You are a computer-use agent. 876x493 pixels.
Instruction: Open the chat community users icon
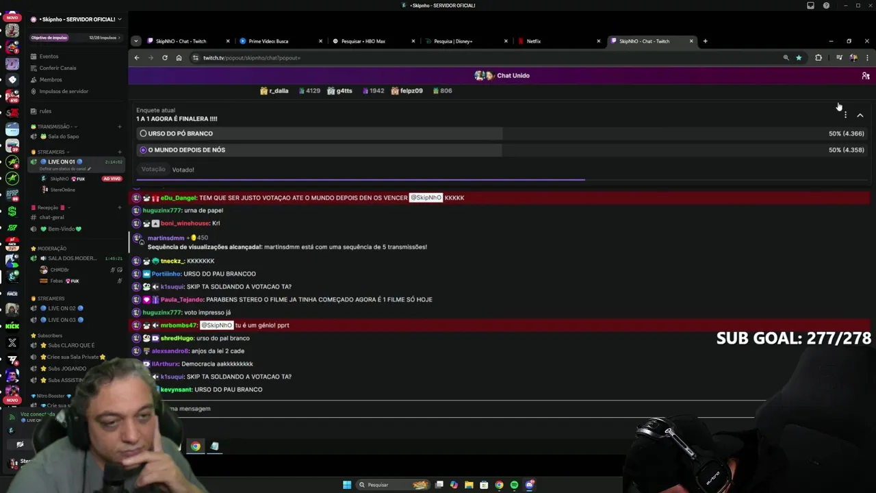tap(865, 75)
